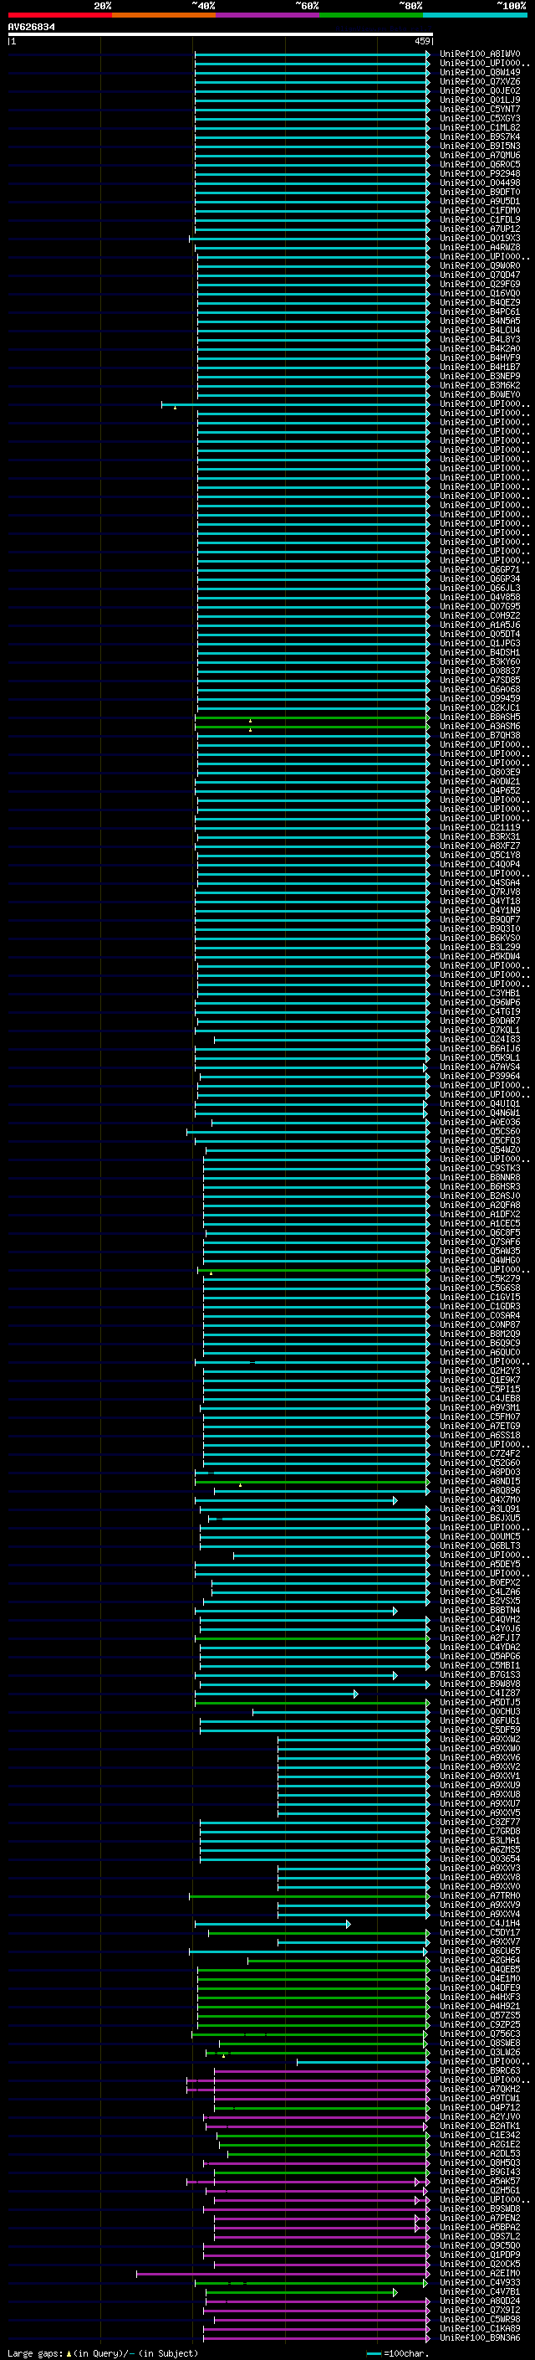Select the UniRef100_B8ASH5 label

click(x=480, y=717)
